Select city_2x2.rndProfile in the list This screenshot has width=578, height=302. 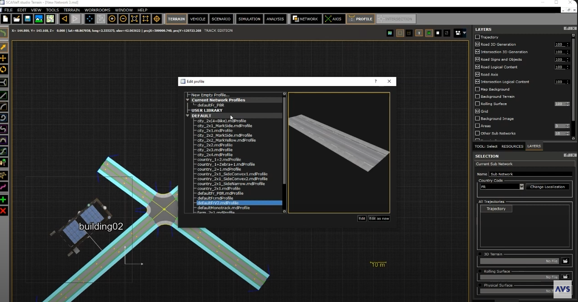[x=215, y=145]
